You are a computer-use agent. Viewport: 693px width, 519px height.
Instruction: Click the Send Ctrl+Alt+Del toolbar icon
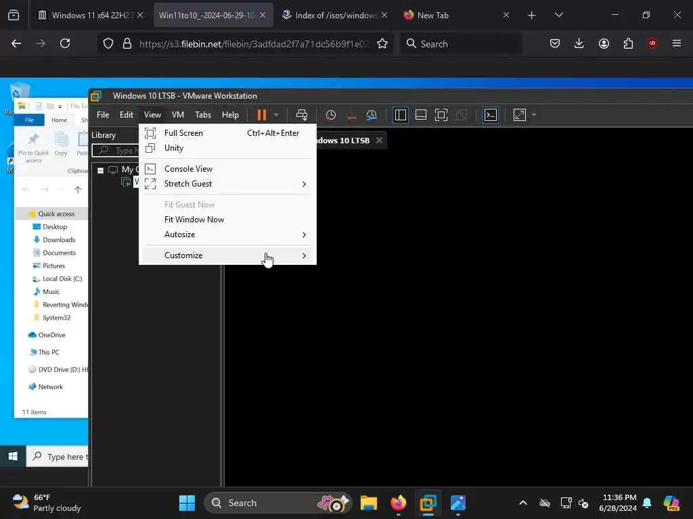coord(302,115)
